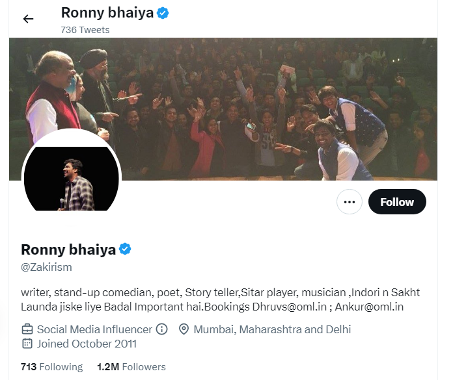Open the three-dots more options menu
This screenshot has width=453, height=380.
tap(350, 202)
